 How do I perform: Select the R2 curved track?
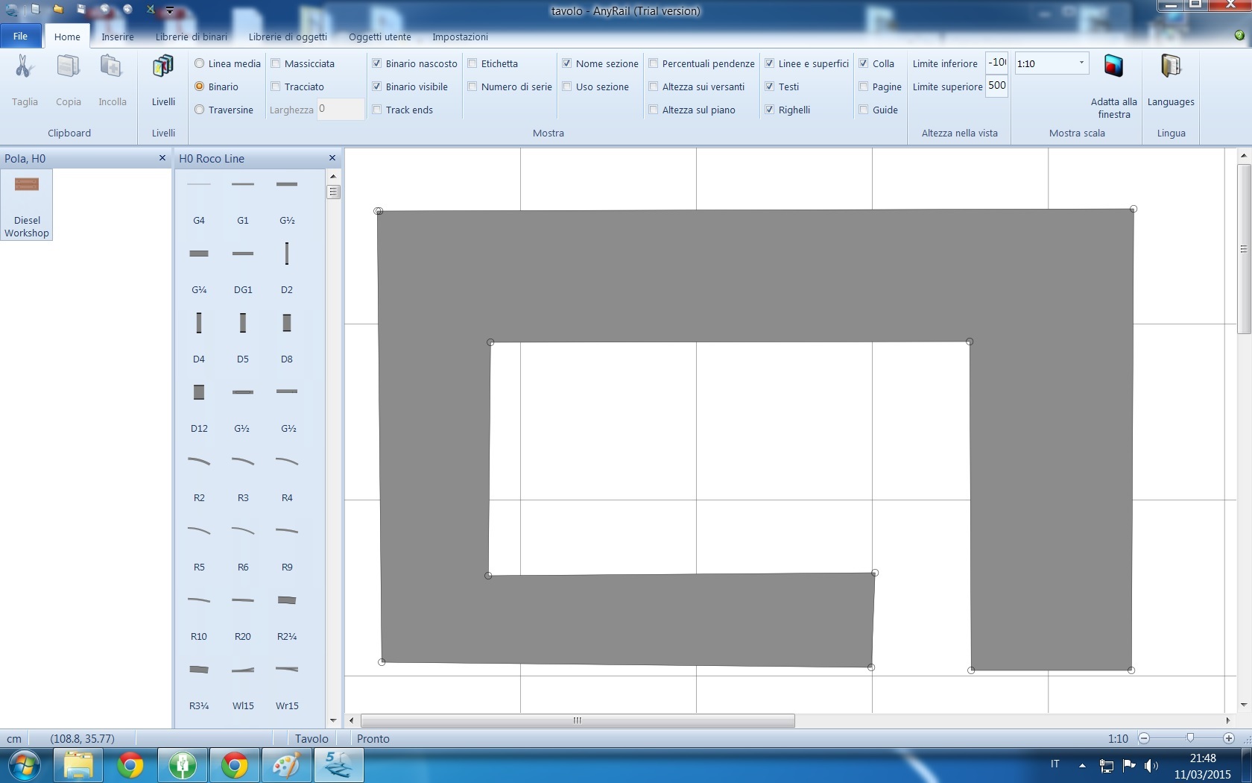click(199, 477)
